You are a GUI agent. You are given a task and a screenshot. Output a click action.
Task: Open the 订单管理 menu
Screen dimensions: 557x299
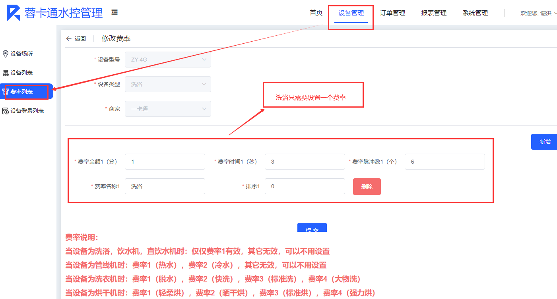click(x=392, y=13)
